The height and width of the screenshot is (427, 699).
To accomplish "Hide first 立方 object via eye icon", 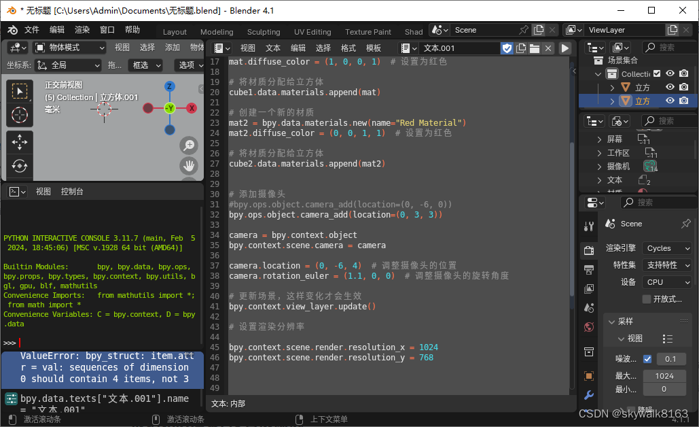I will point(670,87).
